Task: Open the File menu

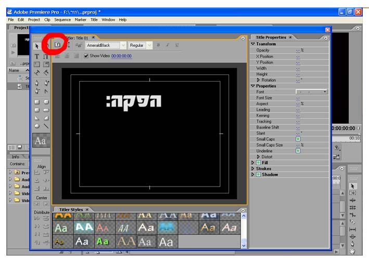Action: point(11,20)
